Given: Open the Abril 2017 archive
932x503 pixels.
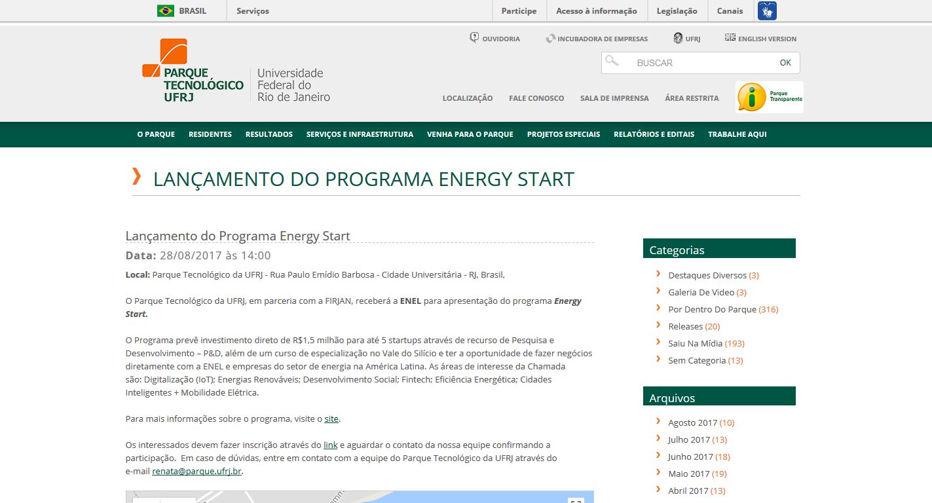Looking at the screenshot, I should click(x=688, y=491).
